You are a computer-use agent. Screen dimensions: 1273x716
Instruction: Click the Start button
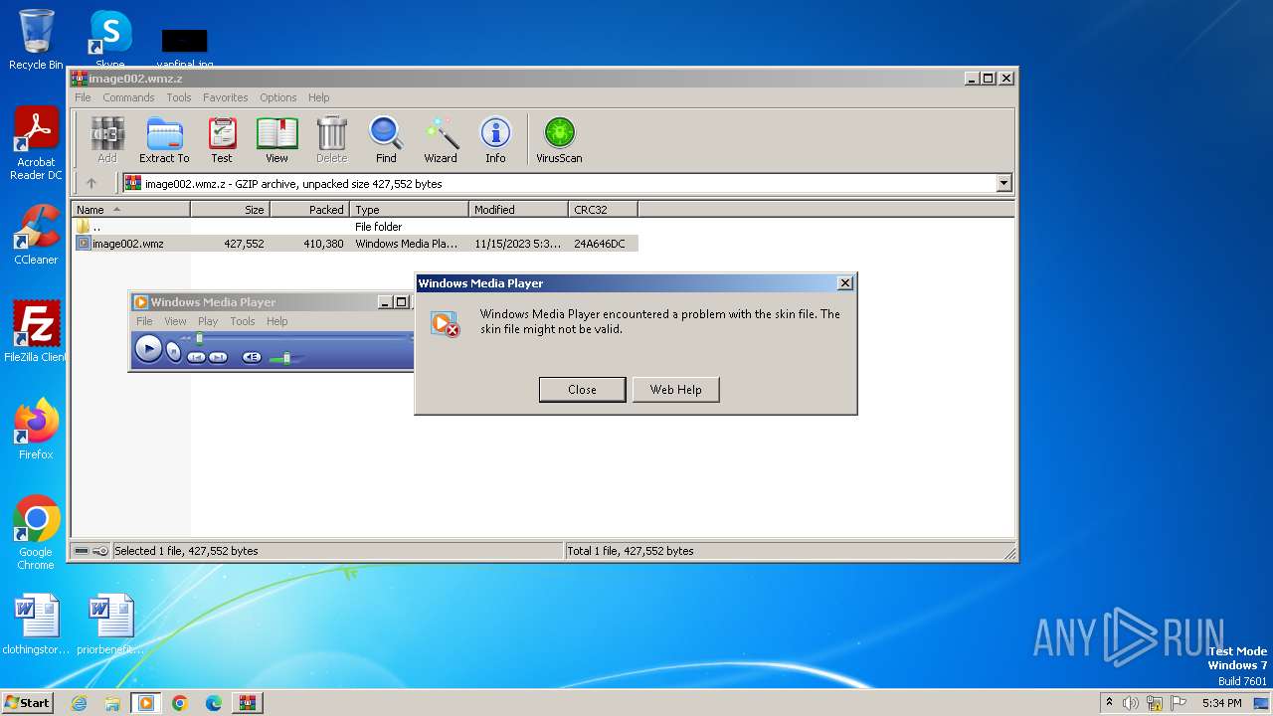pos(27,702)
